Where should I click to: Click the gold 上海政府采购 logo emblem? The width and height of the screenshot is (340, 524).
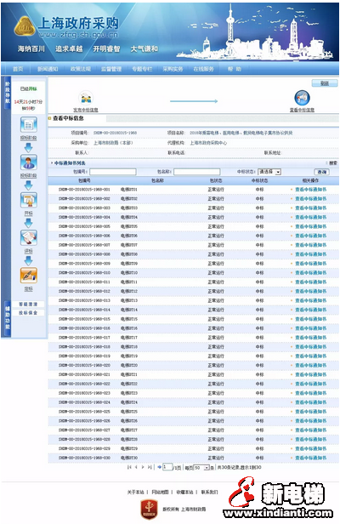(x=25, y=26)
